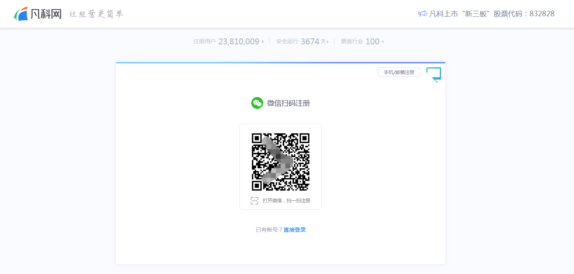Image resolution: width=574 pixels, height=274 pixels.
Task: Click the 微信扫码注册 heading
Action: (x=289, y=103)
